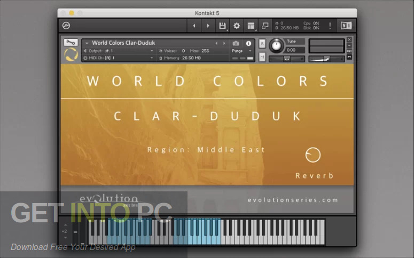Open the MIDI Ch [A] 1 dropdown
Viewport: 414px width, 258px height.
pos(119,58)
